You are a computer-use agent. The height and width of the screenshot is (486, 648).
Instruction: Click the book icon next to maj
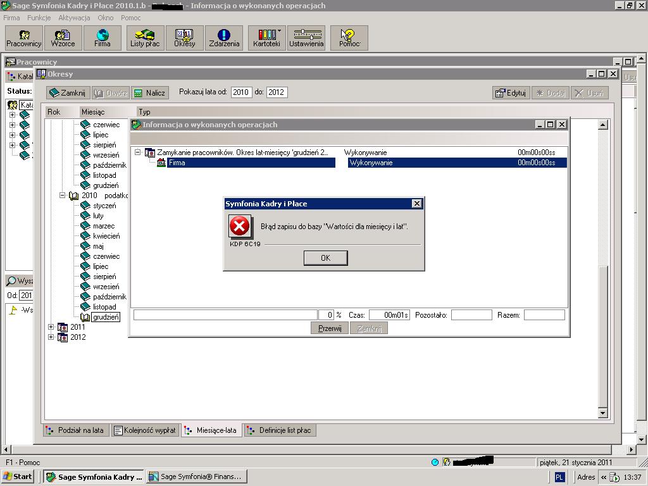(x=85, y=246)
